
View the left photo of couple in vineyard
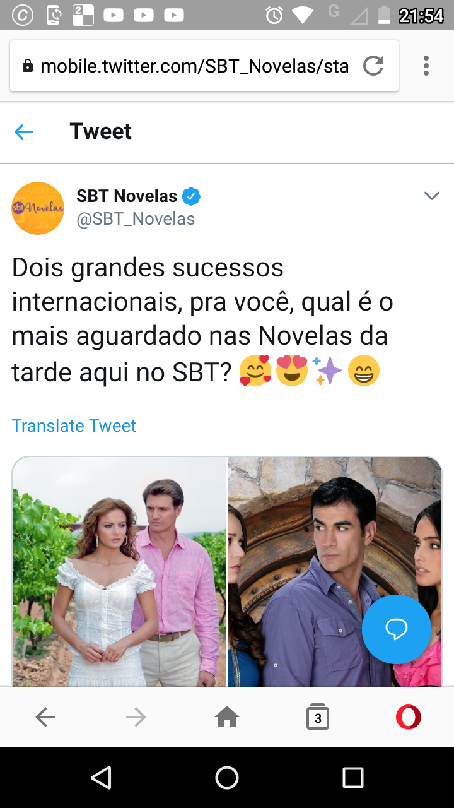pos(119,571)
